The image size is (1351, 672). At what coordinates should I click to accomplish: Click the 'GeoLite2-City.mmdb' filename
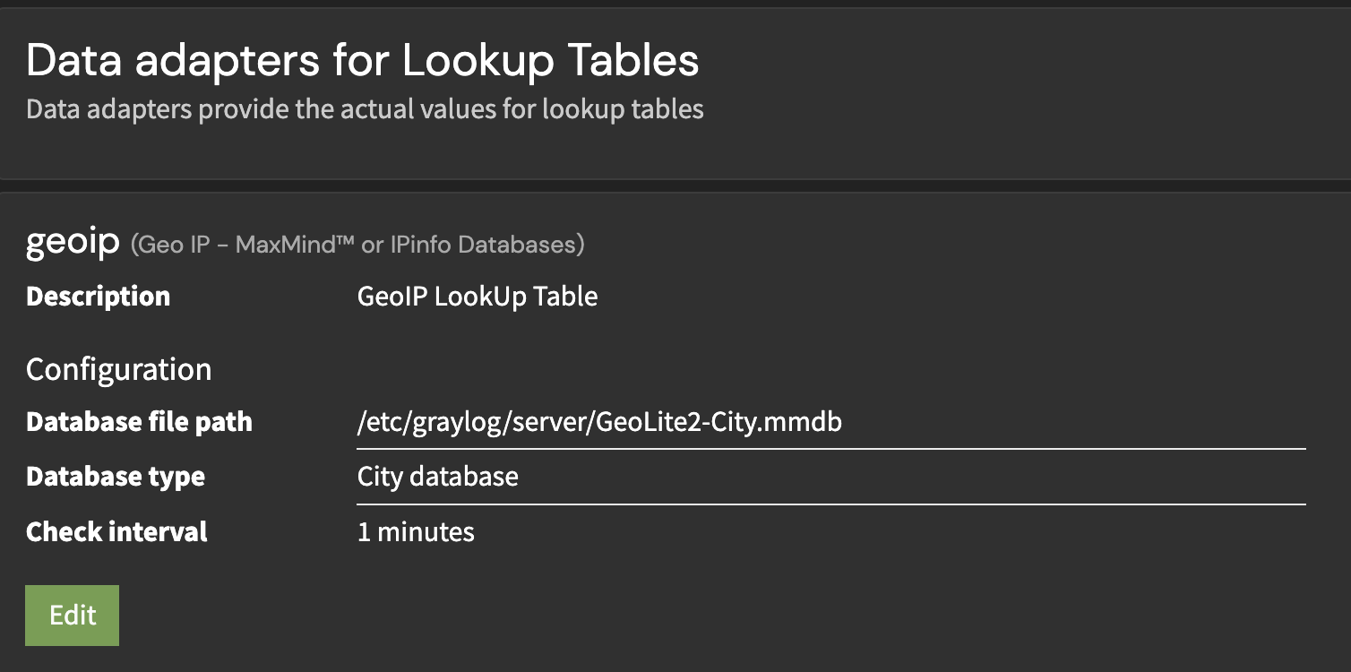(716, 422)
